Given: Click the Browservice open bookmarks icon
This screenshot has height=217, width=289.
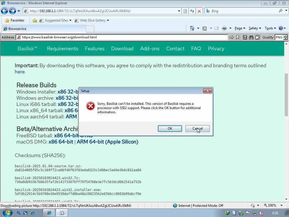Looking at the screenshot, I should pyautogui.click(x=245, y=37).
